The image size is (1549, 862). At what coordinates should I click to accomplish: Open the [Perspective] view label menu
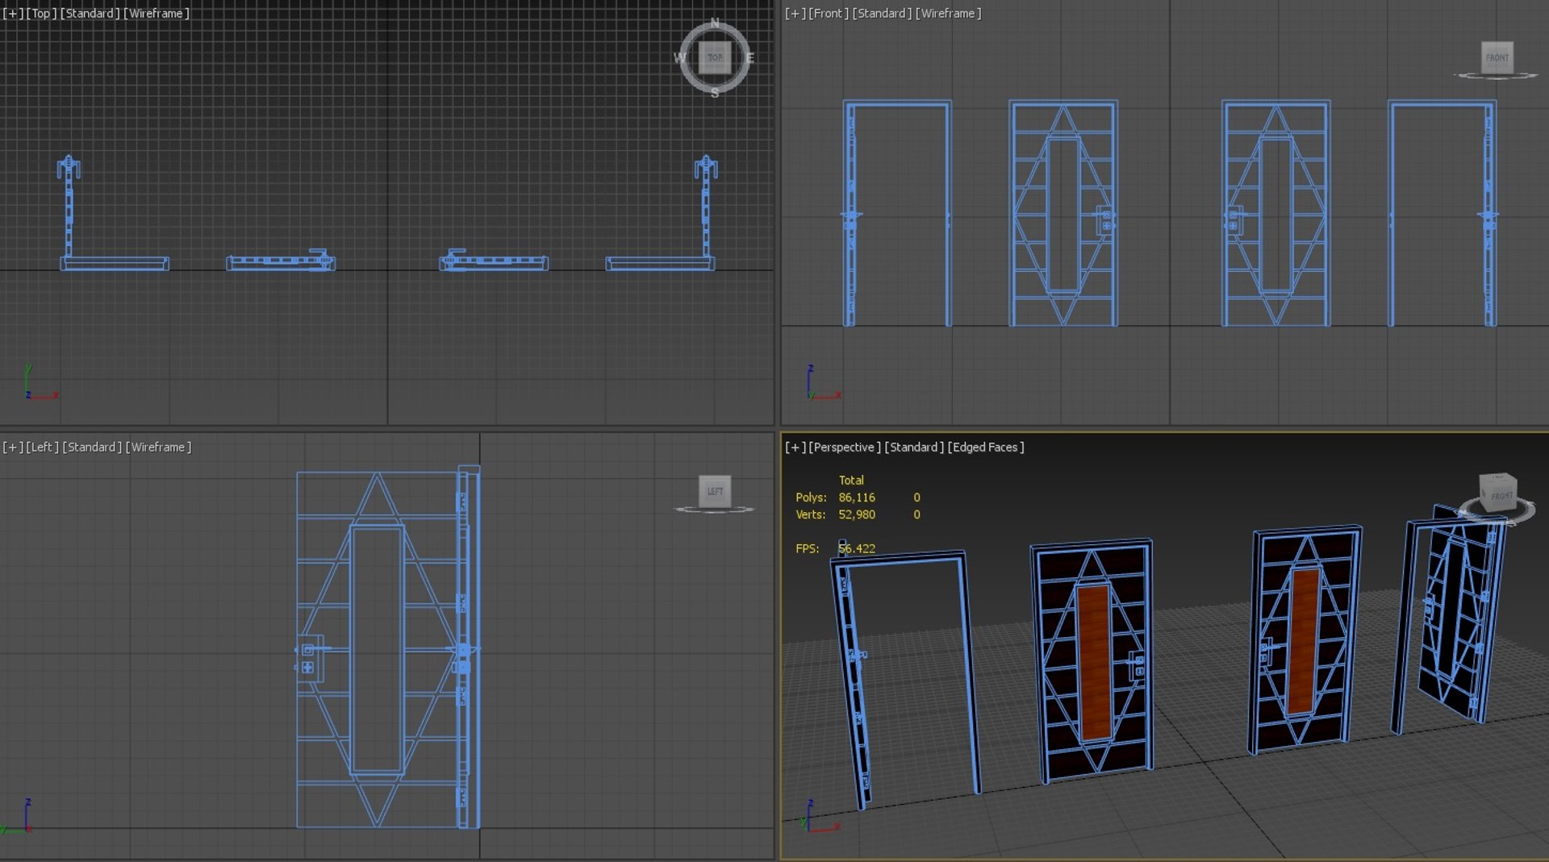click(845, 448)
